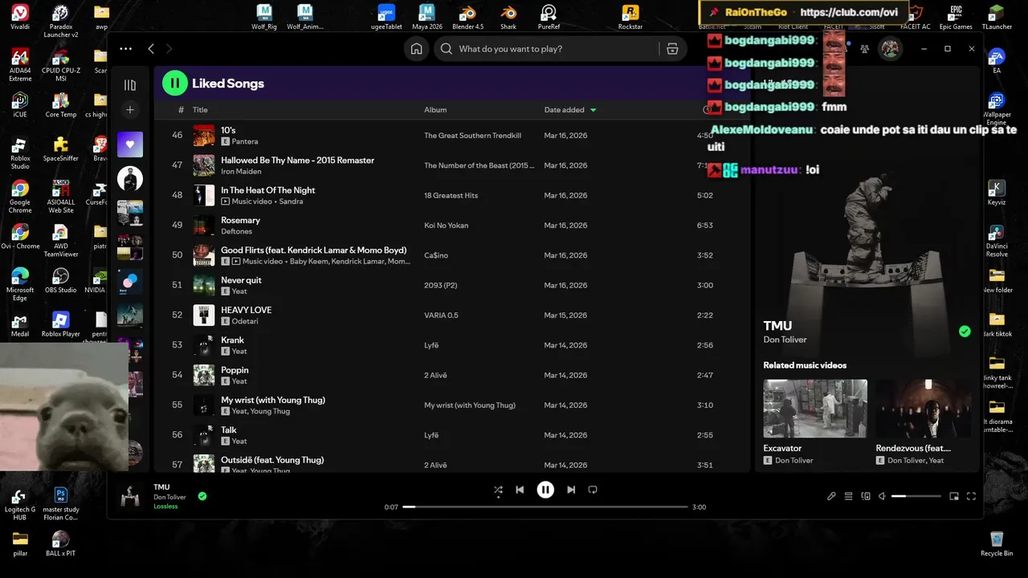Open Don Toliver link under TMU title

pos(785,340)
